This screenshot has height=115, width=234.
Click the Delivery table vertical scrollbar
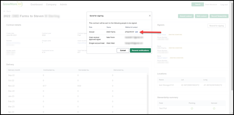click(x=148, y=93)
